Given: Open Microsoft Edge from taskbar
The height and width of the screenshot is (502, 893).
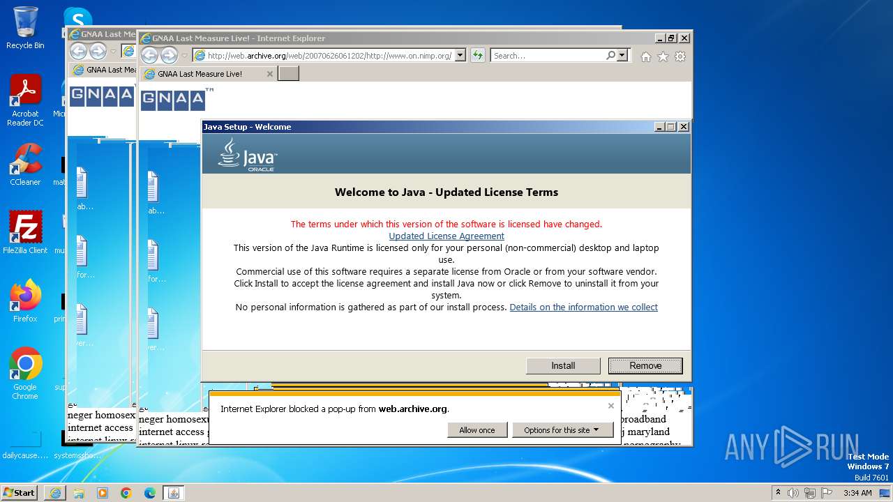Looking at the screenshot, I should [x=150, y=492].
